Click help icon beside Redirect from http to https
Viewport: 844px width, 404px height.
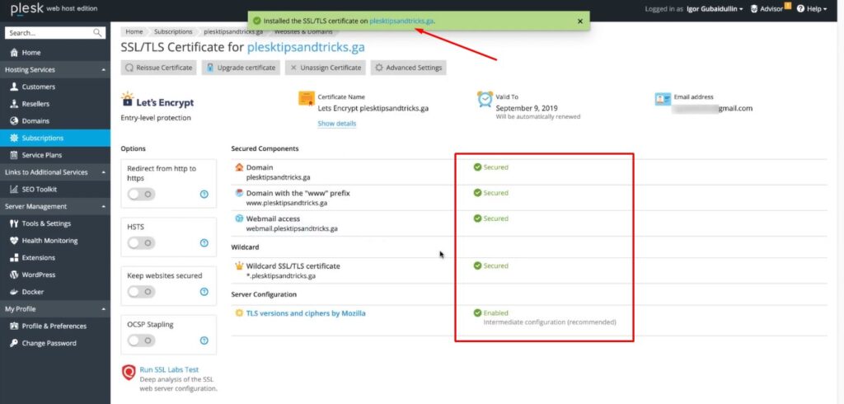[x=204, y=194]
